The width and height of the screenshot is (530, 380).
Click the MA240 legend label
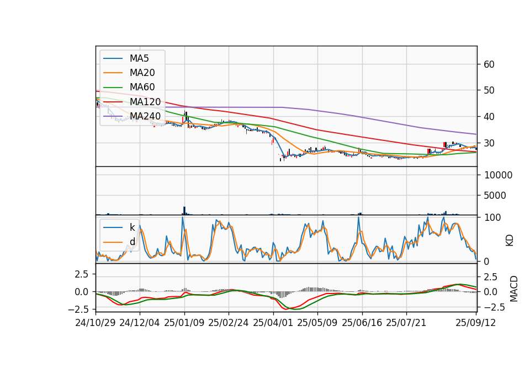tap(145, 116)
